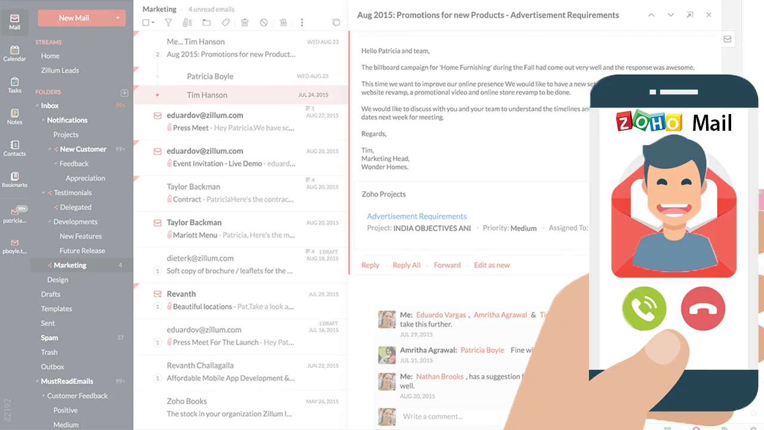This screenshot has width=764, height=430.
Task: Select Patricia Boyle message in thread
Action: click(x=241, y=76)
